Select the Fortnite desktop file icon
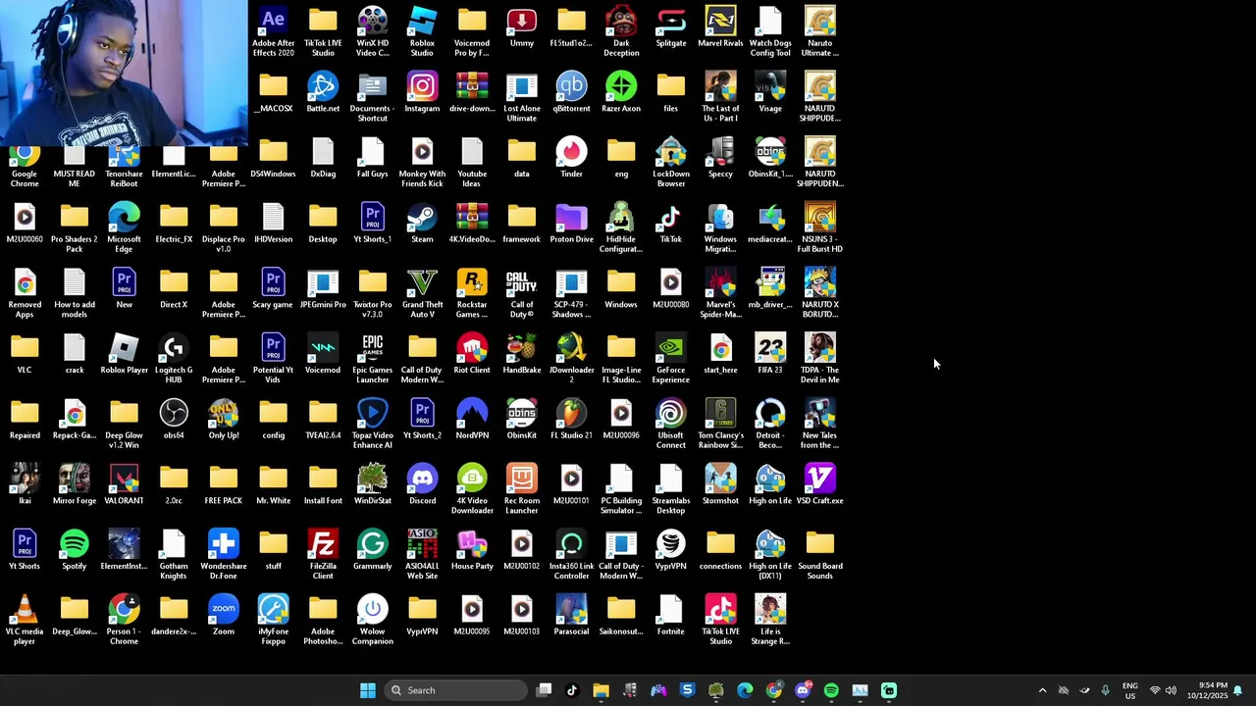The image size is (1256, 706). point(671,616)
